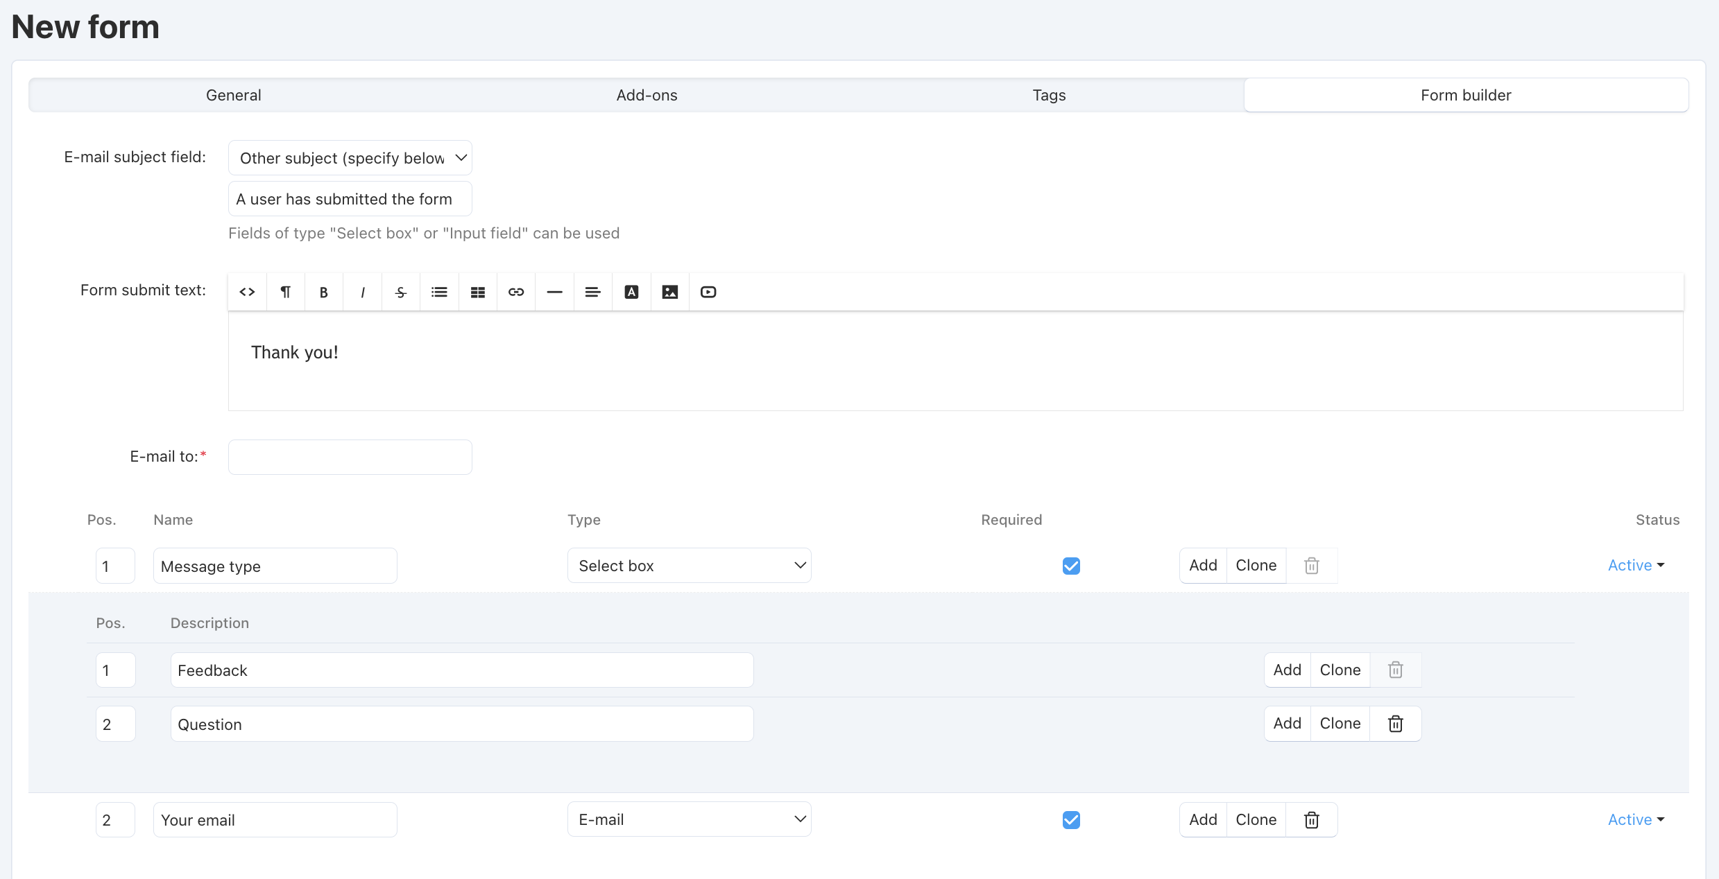1719x879 pixels.
Task: Select the Form builder tab
Action: (1466, 95)
